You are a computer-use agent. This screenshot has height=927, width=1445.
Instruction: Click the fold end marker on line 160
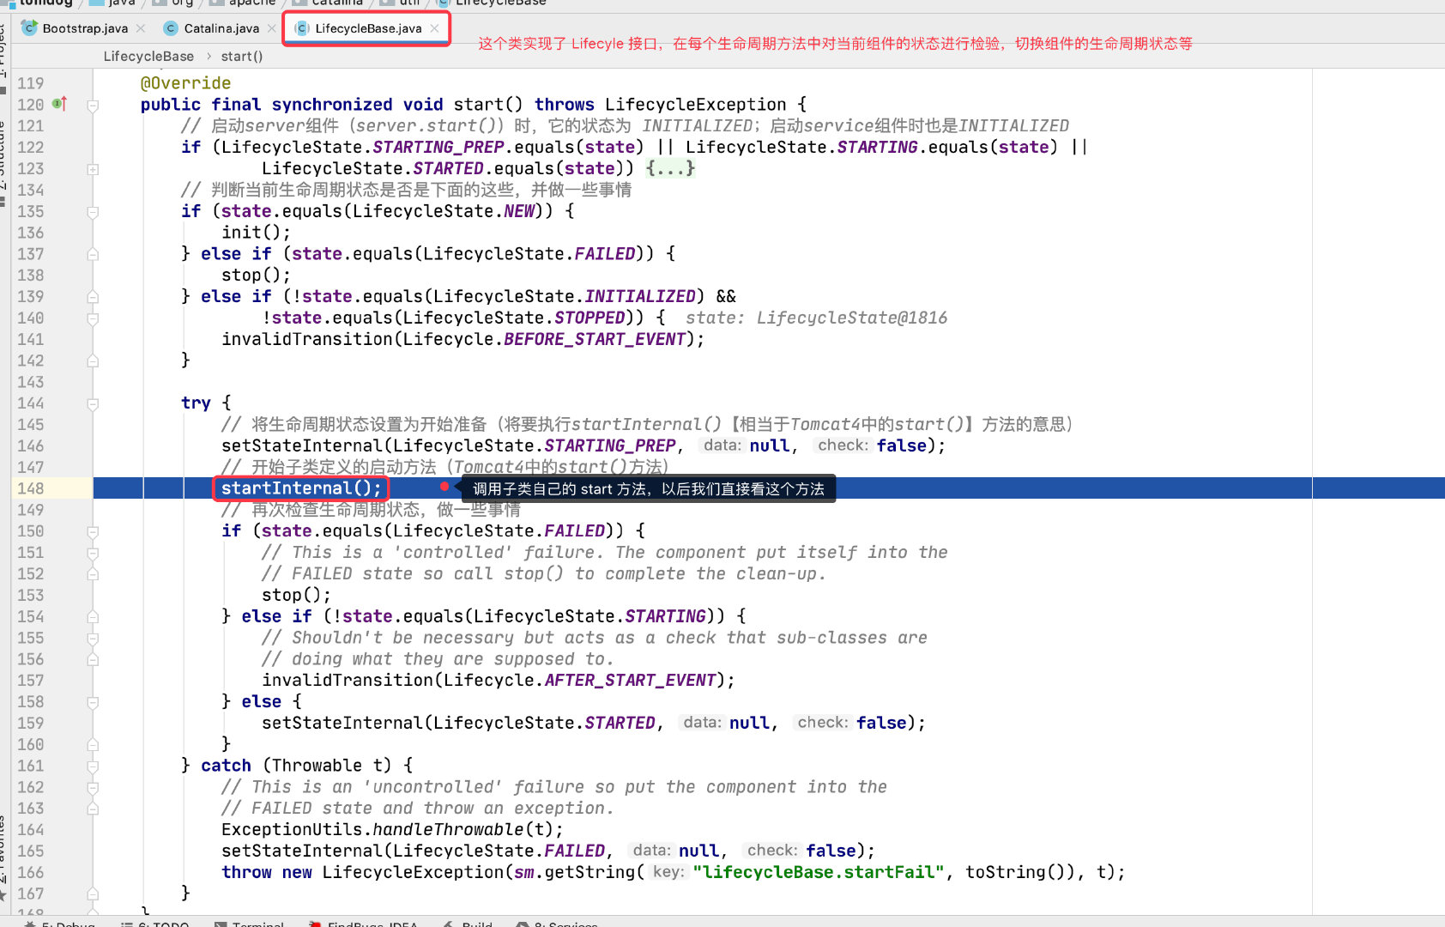pos(93,744)
